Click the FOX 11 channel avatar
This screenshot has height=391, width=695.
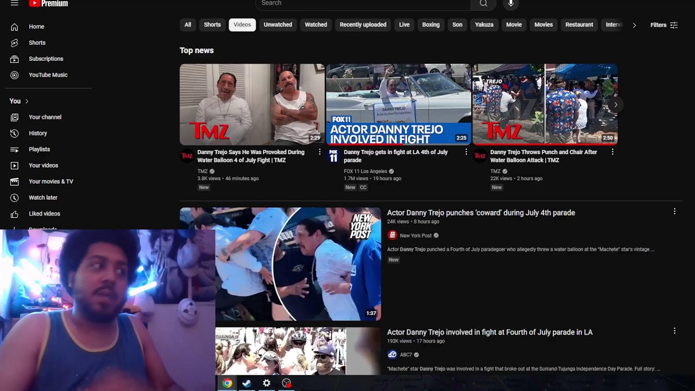(x=333, y=156)
